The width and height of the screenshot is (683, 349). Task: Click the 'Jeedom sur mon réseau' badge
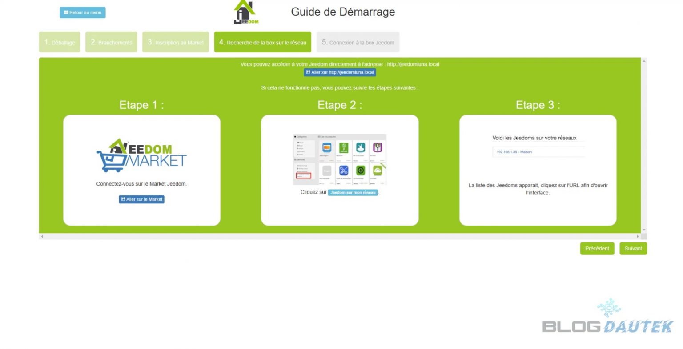(353, 192)
